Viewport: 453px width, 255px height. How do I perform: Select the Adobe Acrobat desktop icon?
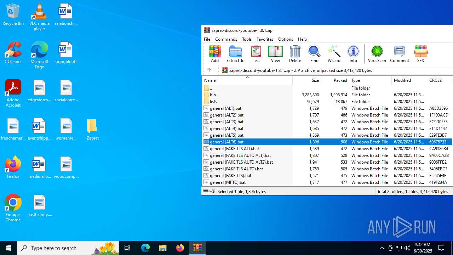click(x=13, y=93)
